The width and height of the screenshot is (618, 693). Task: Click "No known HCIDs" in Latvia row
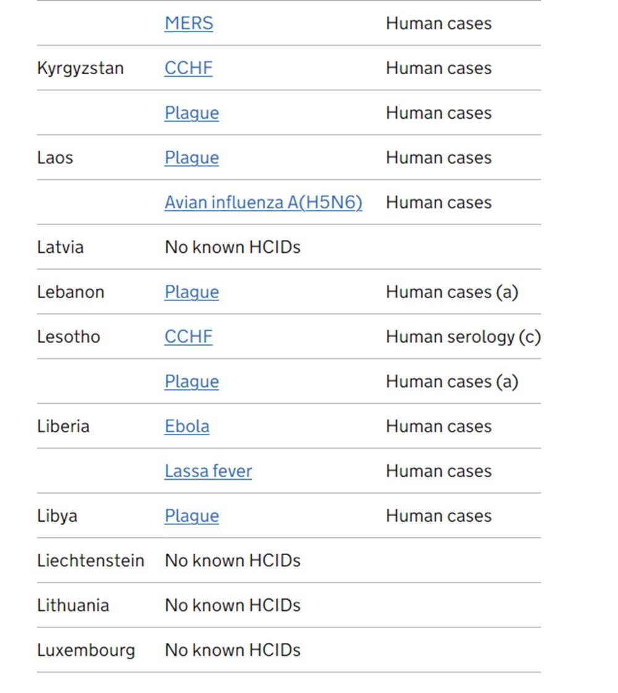coord(232,247)
